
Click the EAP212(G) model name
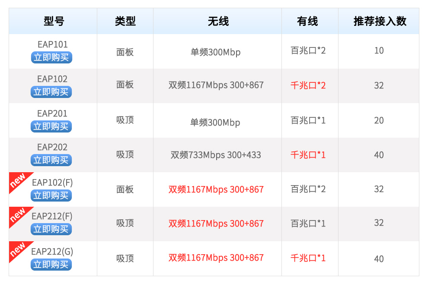[52, 251]
